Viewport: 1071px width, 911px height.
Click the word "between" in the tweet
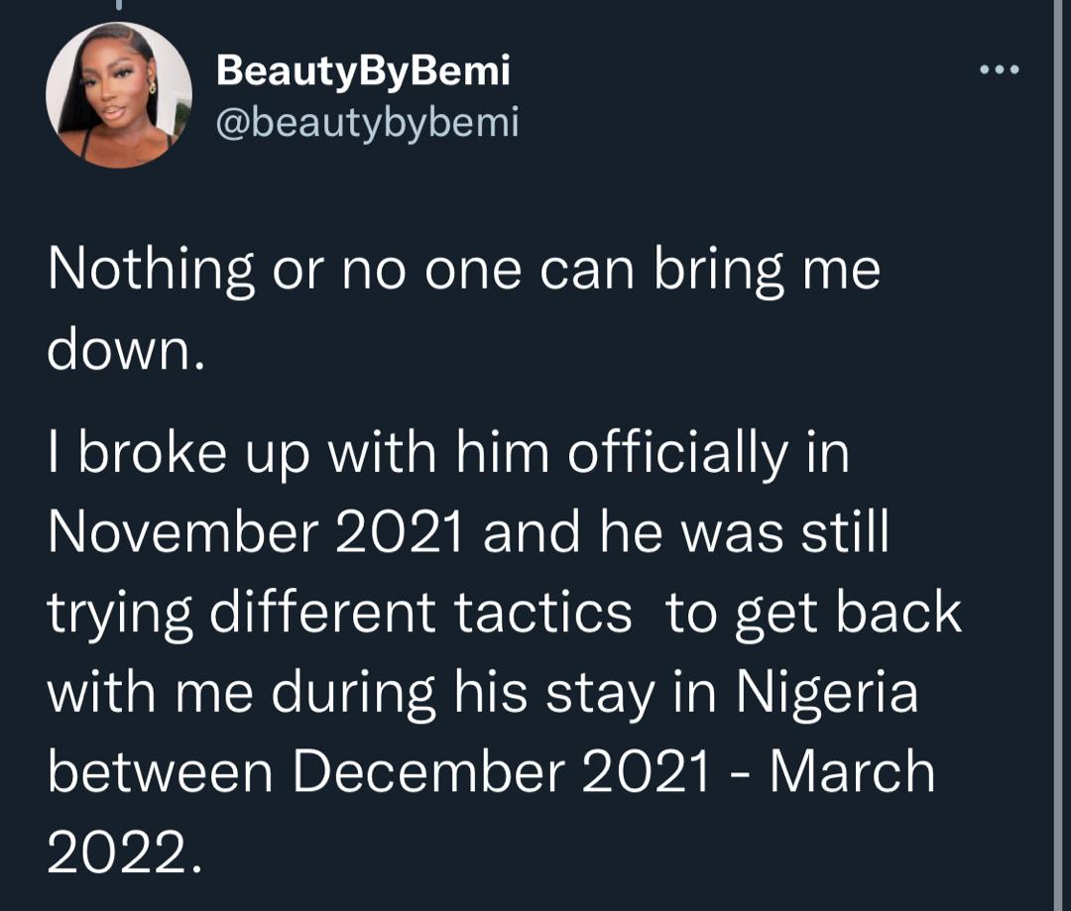point(160,772)
